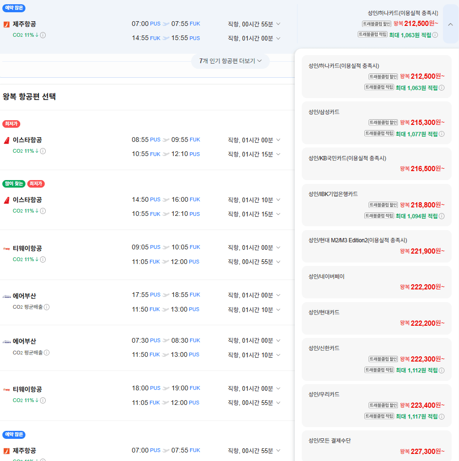This screenshot has width=459, height=461.
Task: Expand 7개 인기 항공편 더보기
Action: coord(230,61)
